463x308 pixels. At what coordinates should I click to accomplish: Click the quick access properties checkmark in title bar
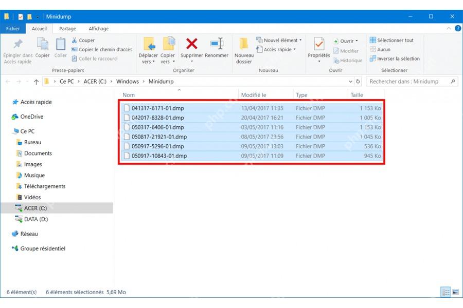(21, 17)
